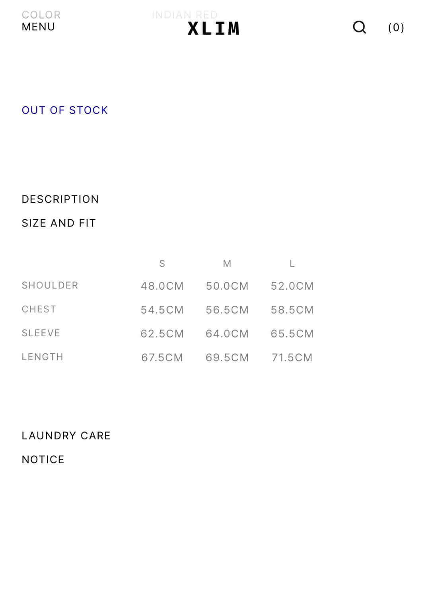Click the OUT OF STOCK label
Viewport: 426px width, 597px height.
(x=65, y=110)
